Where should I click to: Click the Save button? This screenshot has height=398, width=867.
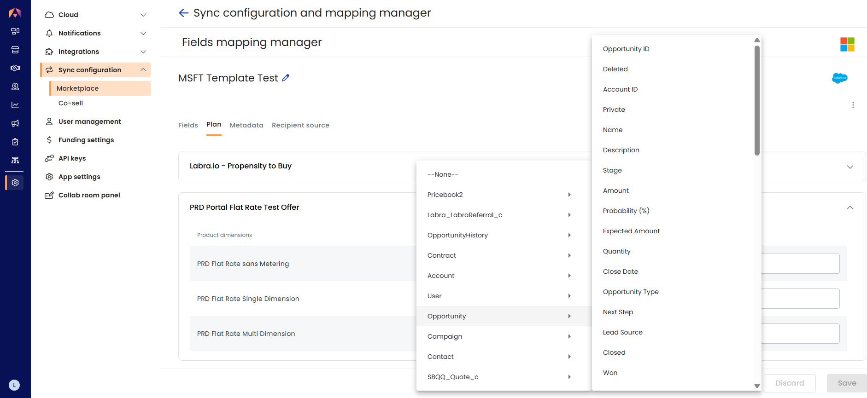coord(847,383)
